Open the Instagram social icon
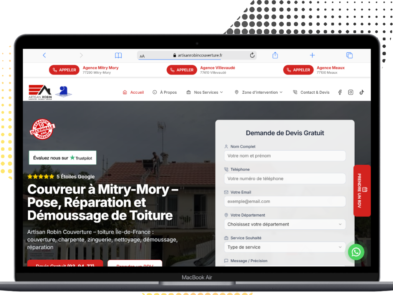This screenshot has width=393, height=295. pos(350,92)
